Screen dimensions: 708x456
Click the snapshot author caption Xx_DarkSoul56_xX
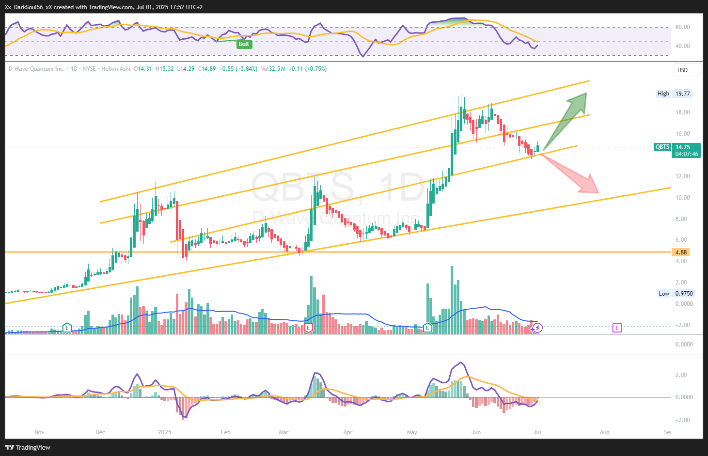(x=28, y=7)
